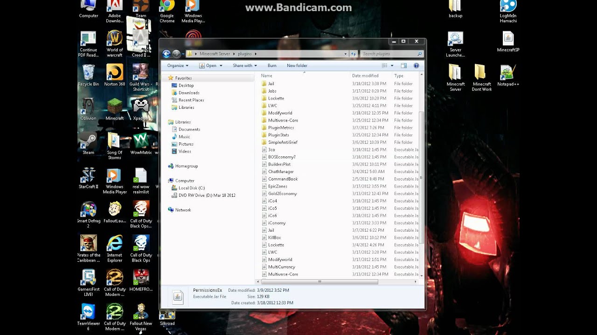The width and height of the screenshot is (597, 335).
Task: Select the ChatManager jar file
Action: (x=337, y=172)
